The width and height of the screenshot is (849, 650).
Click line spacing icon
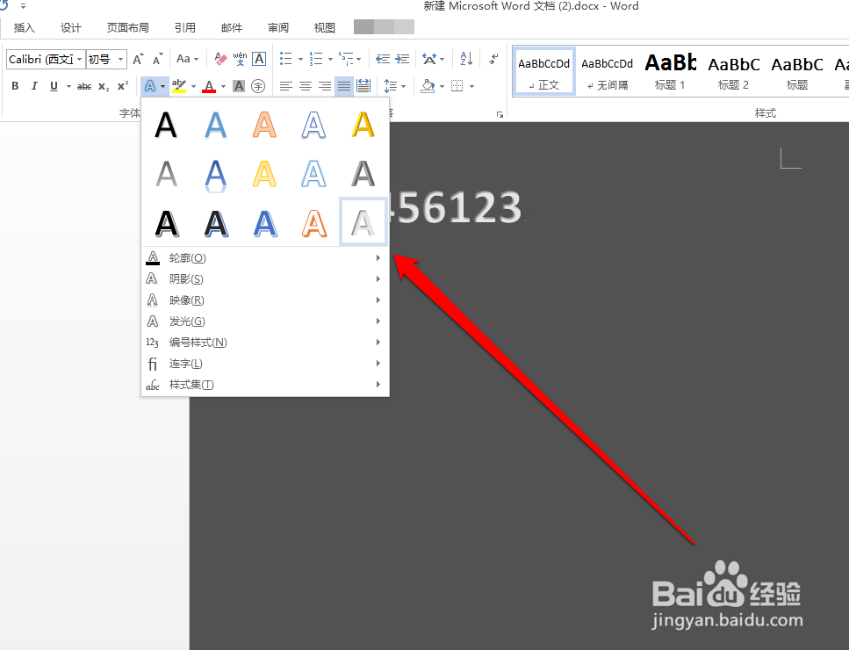pos(391,86)
